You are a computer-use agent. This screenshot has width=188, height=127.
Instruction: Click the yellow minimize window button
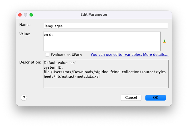(x=26, y=15)
